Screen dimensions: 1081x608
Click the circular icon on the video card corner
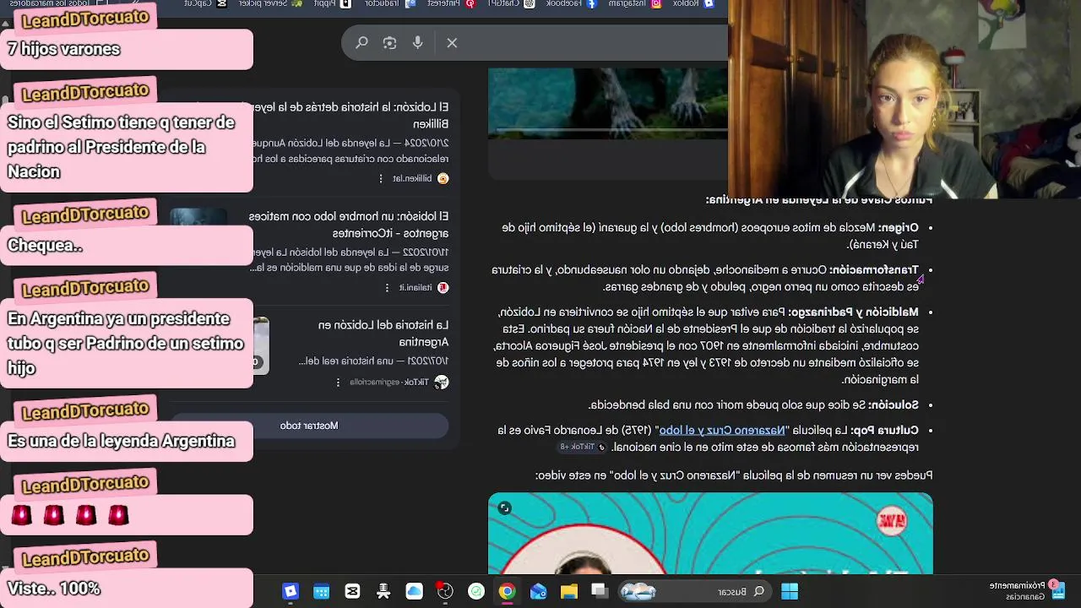504,508
